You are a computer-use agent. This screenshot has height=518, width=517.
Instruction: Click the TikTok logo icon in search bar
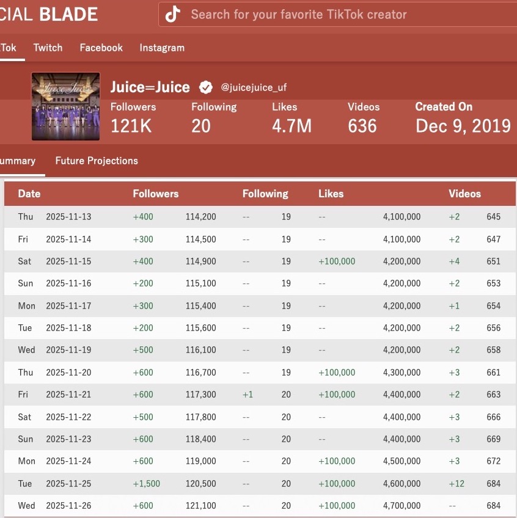tap(173, 15)
